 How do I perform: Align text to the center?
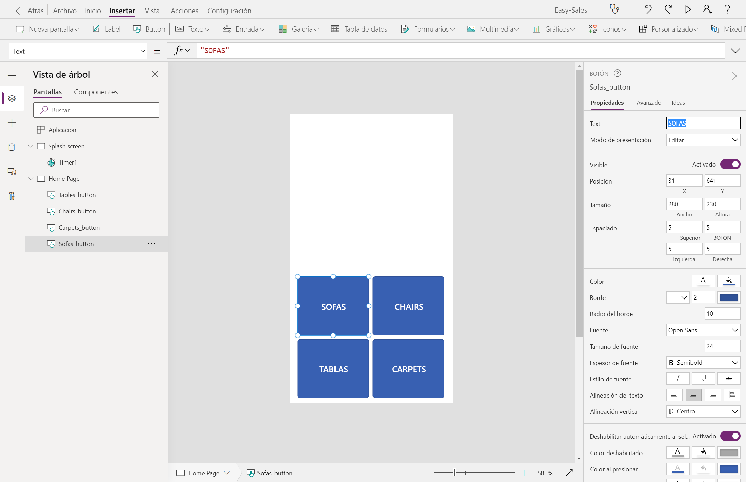click(693, 394)
